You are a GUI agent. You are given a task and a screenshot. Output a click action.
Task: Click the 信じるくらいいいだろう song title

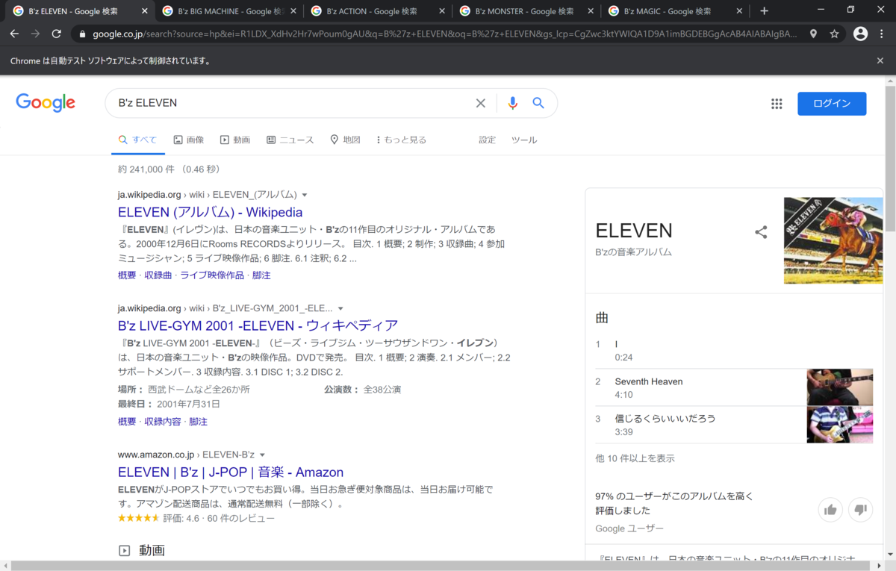point(665,419)
